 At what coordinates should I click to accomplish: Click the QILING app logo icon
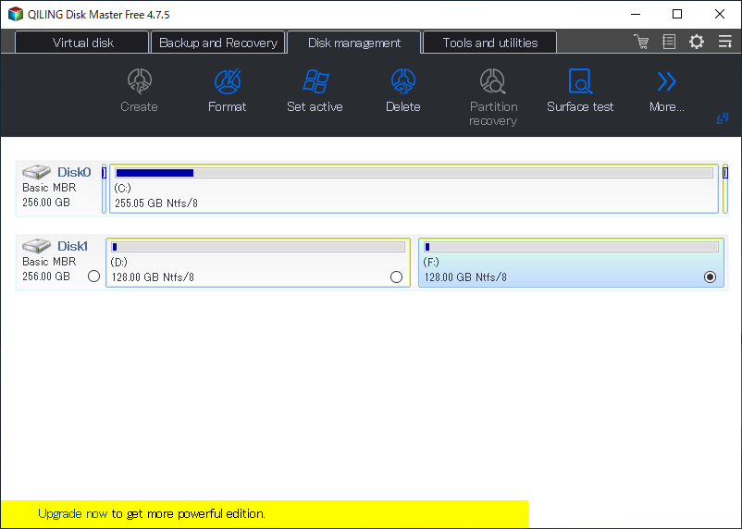point(16,14)
